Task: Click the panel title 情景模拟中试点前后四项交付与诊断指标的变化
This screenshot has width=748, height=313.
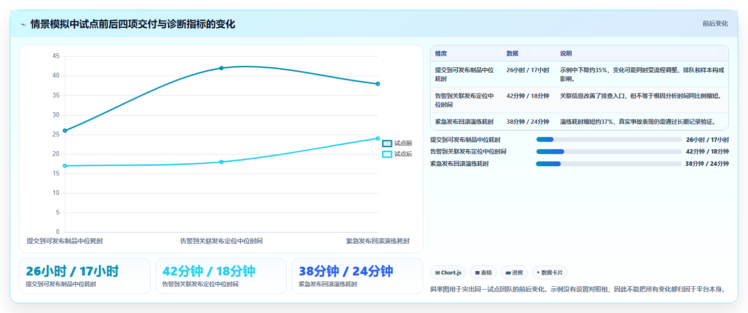Action: pyautogui.click(x=133, y=24)
